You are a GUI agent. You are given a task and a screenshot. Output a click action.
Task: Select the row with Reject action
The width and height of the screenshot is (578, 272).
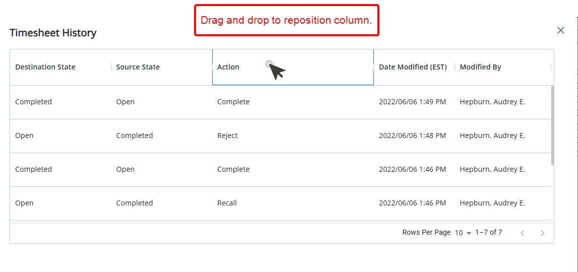pyautogui.click(x=280, y=135)
